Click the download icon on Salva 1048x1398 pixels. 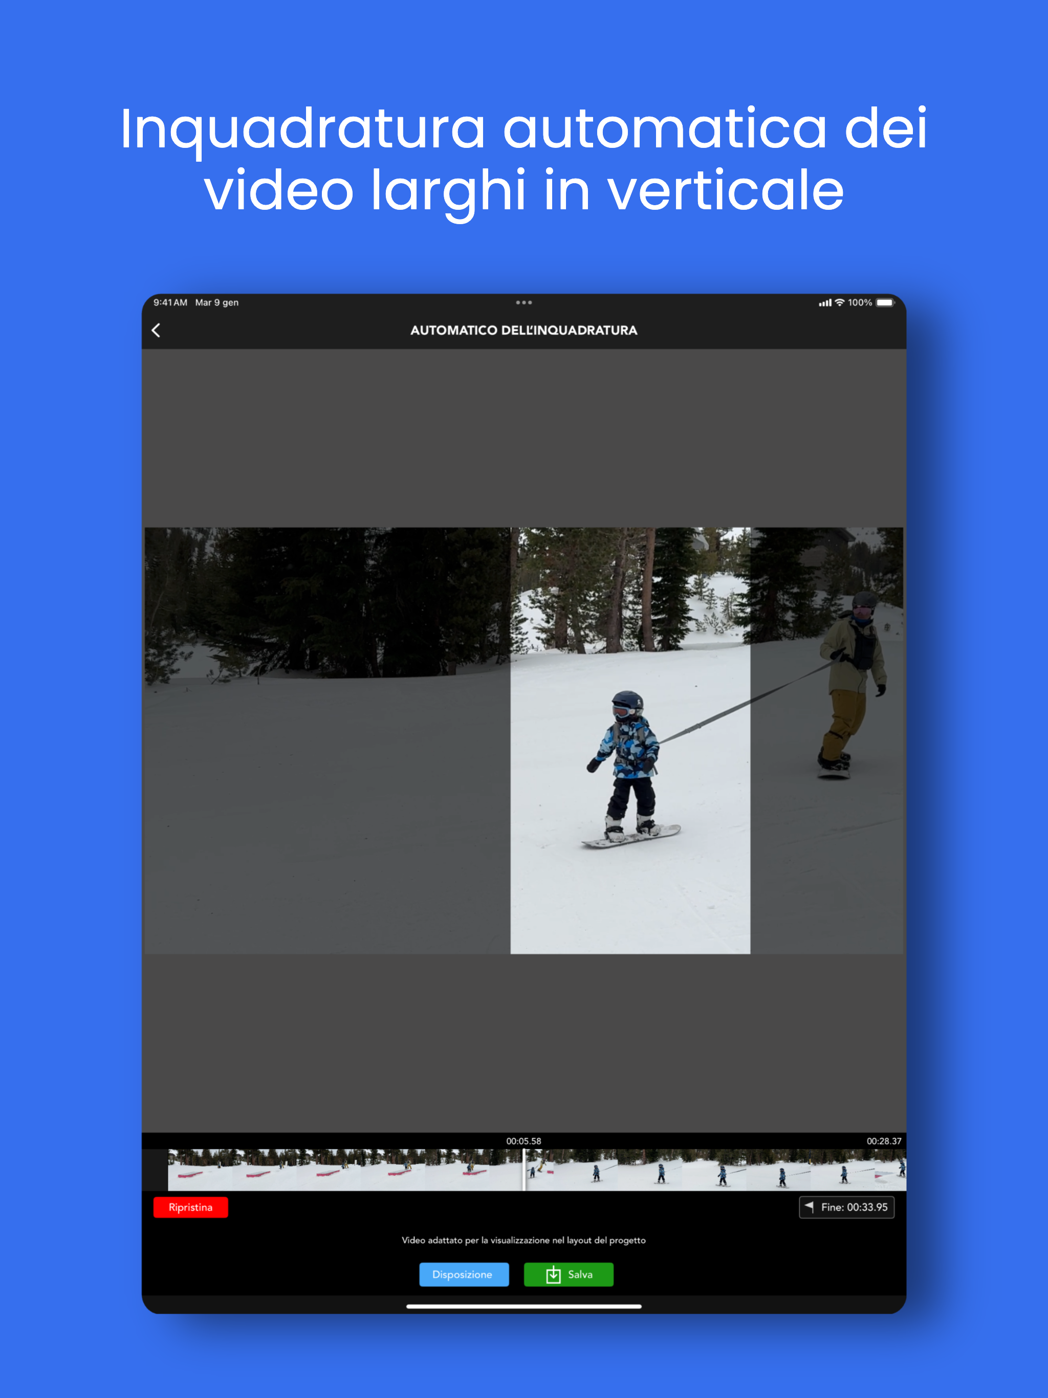(x=553, y=1275)
